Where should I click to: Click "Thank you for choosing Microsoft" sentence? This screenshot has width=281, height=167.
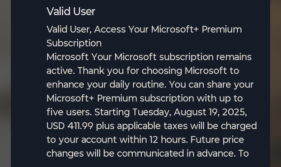(152, 71)
